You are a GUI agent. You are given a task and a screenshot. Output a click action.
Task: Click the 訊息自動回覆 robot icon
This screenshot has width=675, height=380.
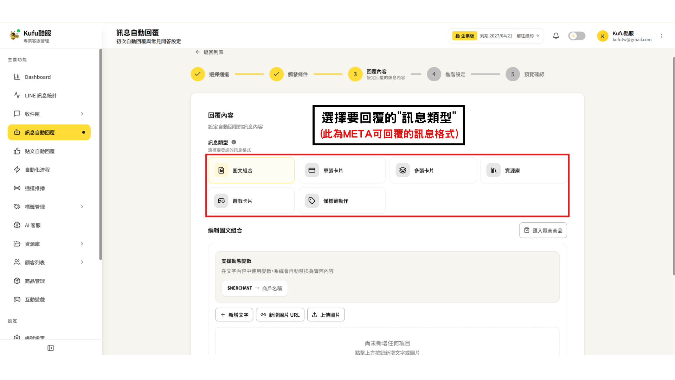pos(17,132)
